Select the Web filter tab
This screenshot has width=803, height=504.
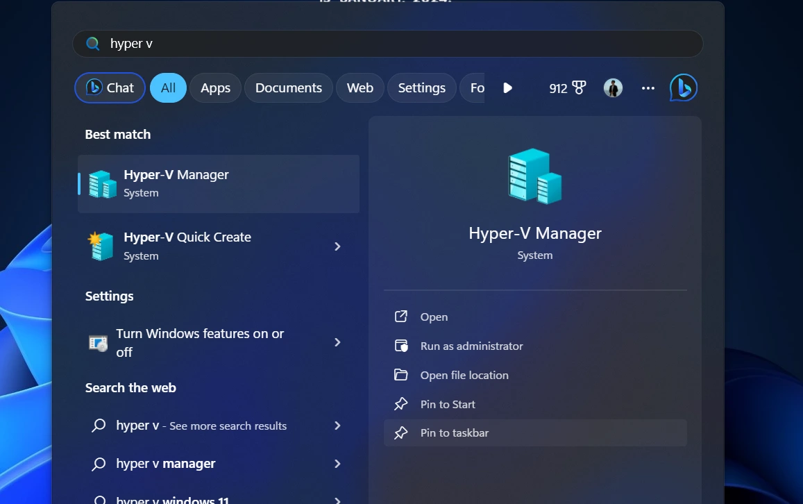(360, 88)
